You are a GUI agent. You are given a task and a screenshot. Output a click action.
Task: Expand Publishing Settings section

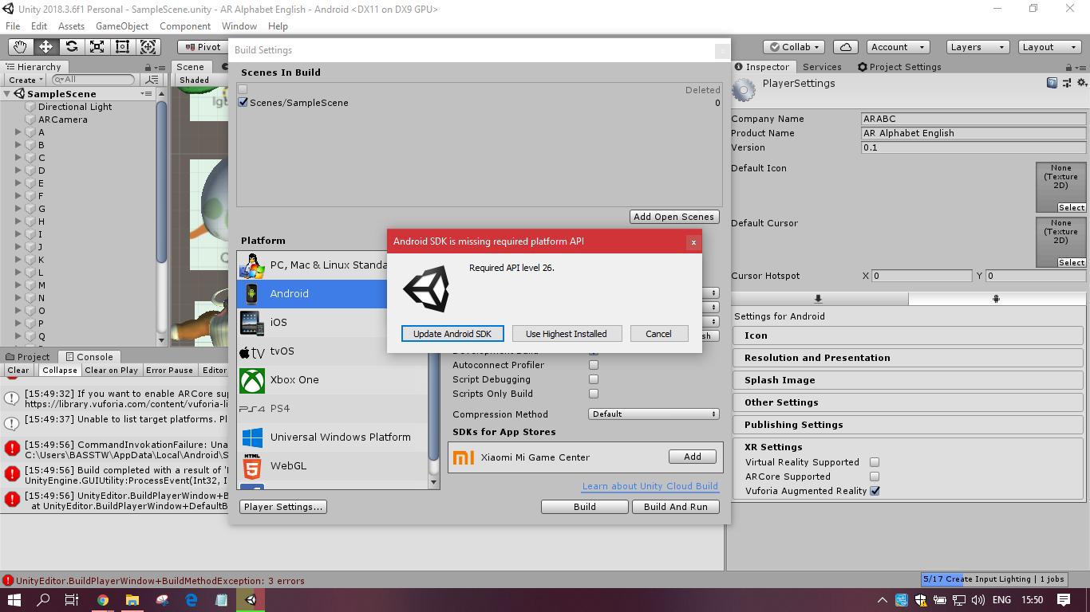908,425
